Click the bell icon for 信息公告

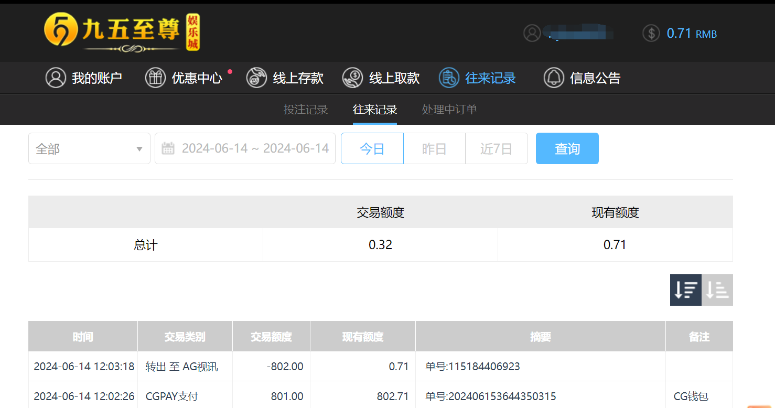pyautogui.click(x=554, y=78)
